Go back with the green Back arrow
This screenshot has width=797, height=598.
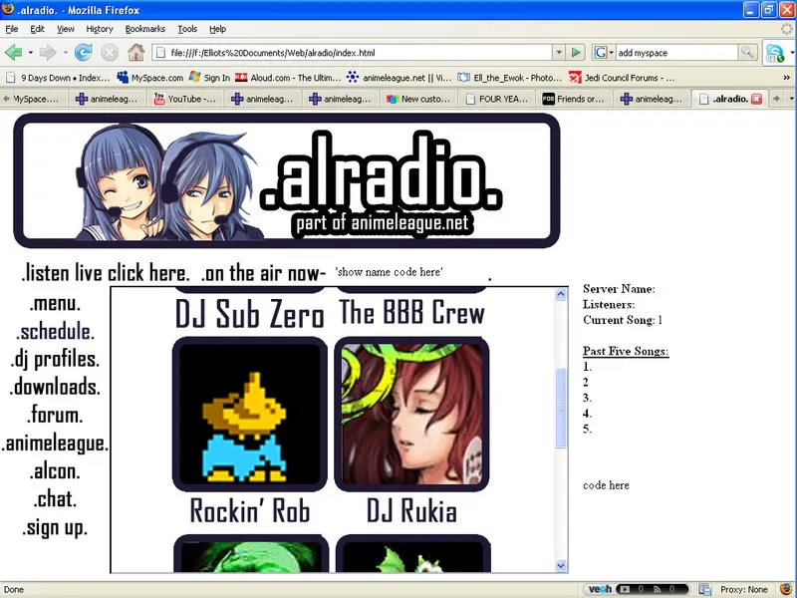[14, 53]
